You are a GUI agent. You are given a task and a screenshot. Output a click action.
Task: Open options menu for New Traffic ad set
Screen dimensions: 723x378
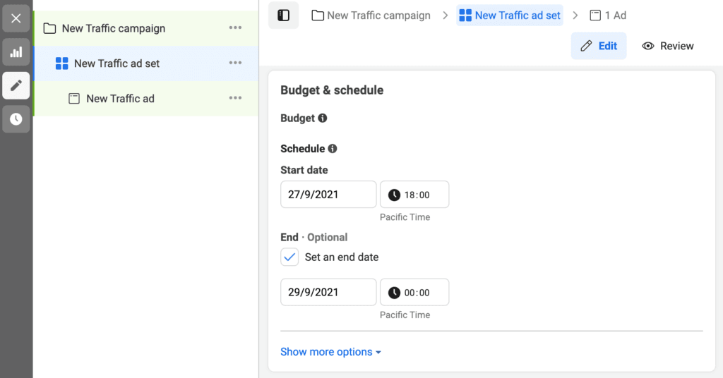pos(235,63)
